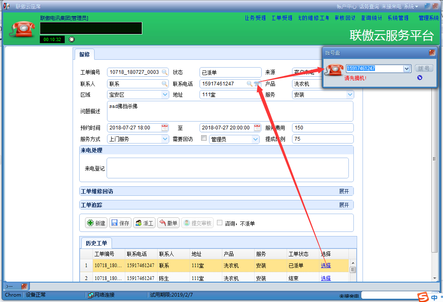Click the dial phone icon beside 联系电话
This screenshot has height=302, width=443.
257,84
